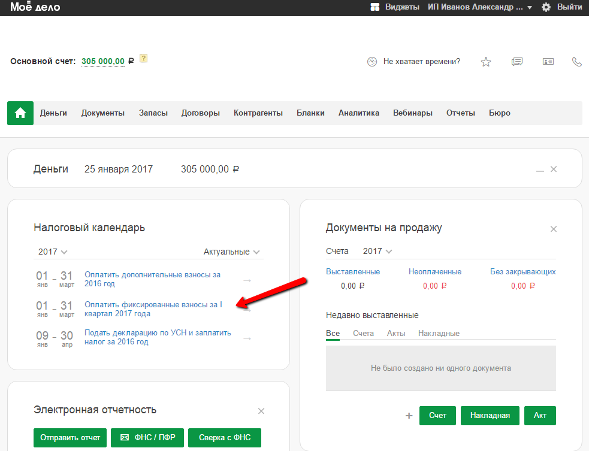Screen dimensions: 589x451
Task: Click 'Не хватает времени?' link
Action: tap(421, 62)
